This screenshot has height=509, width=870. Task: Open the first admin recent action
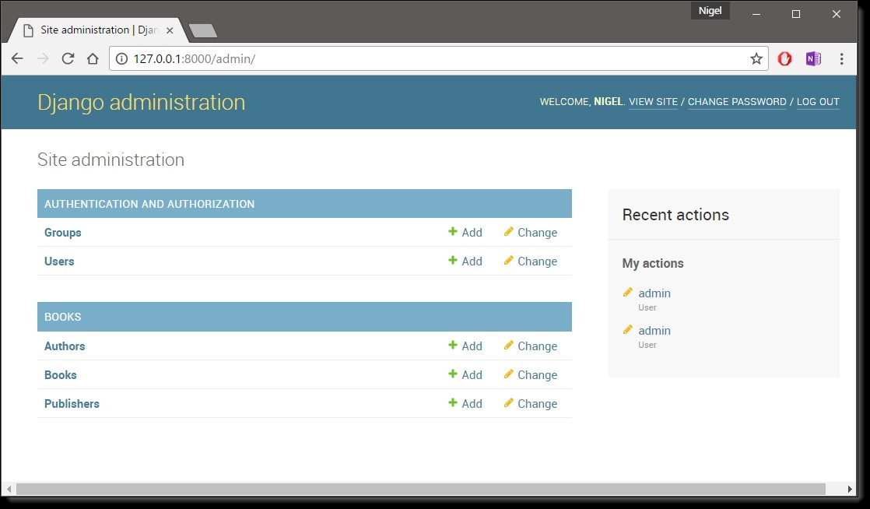click(x=654, y=293)
